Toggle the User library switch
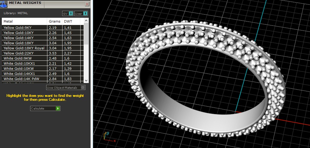Image resolution: width=310 pixels, height=148 pixels. coord(81,14)
